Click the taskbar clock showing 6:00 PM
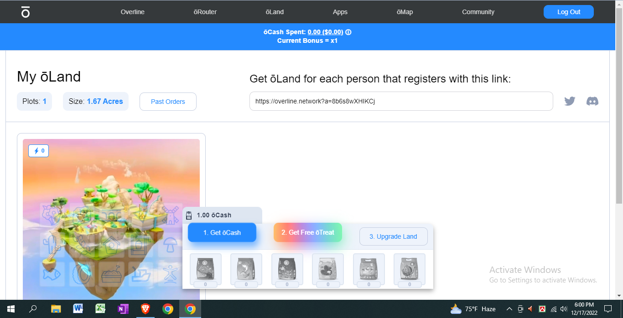 [584, 309]
